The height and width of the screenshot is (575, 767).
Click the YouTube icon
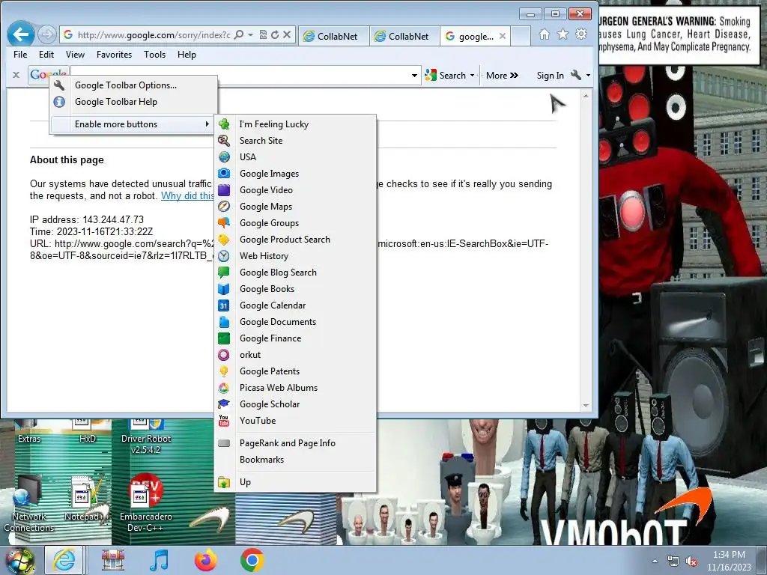pyautogui.click(x=224, y=421)
